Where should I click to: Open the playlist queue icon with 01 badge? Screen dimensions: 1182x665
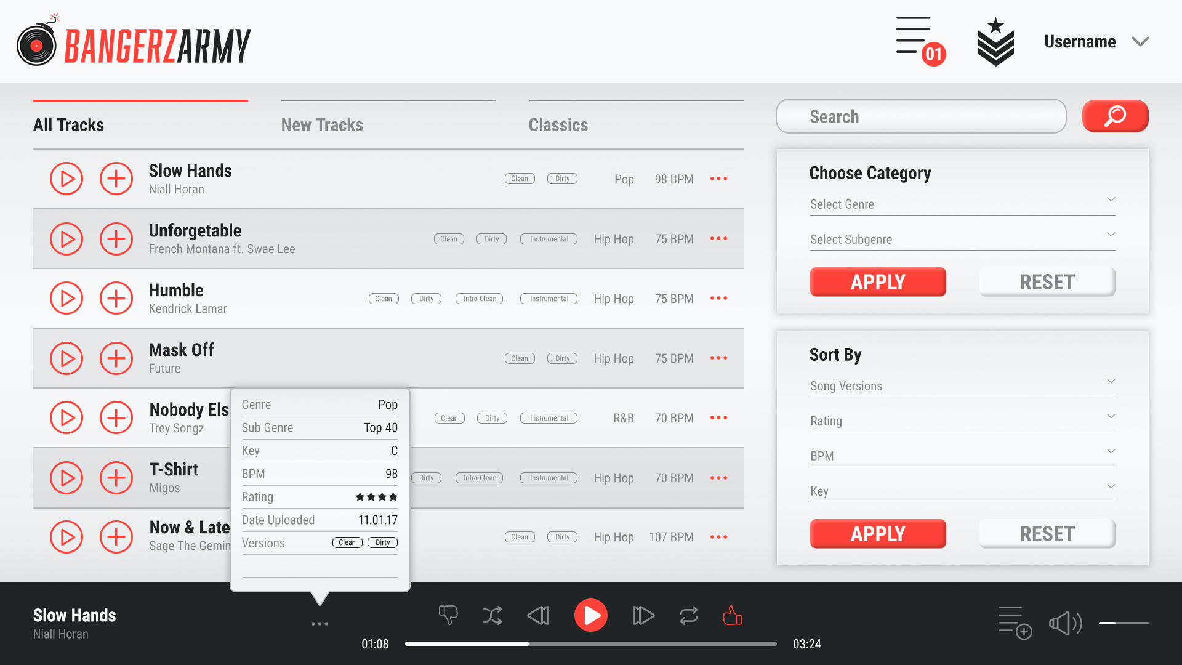[x=920, y=41]
